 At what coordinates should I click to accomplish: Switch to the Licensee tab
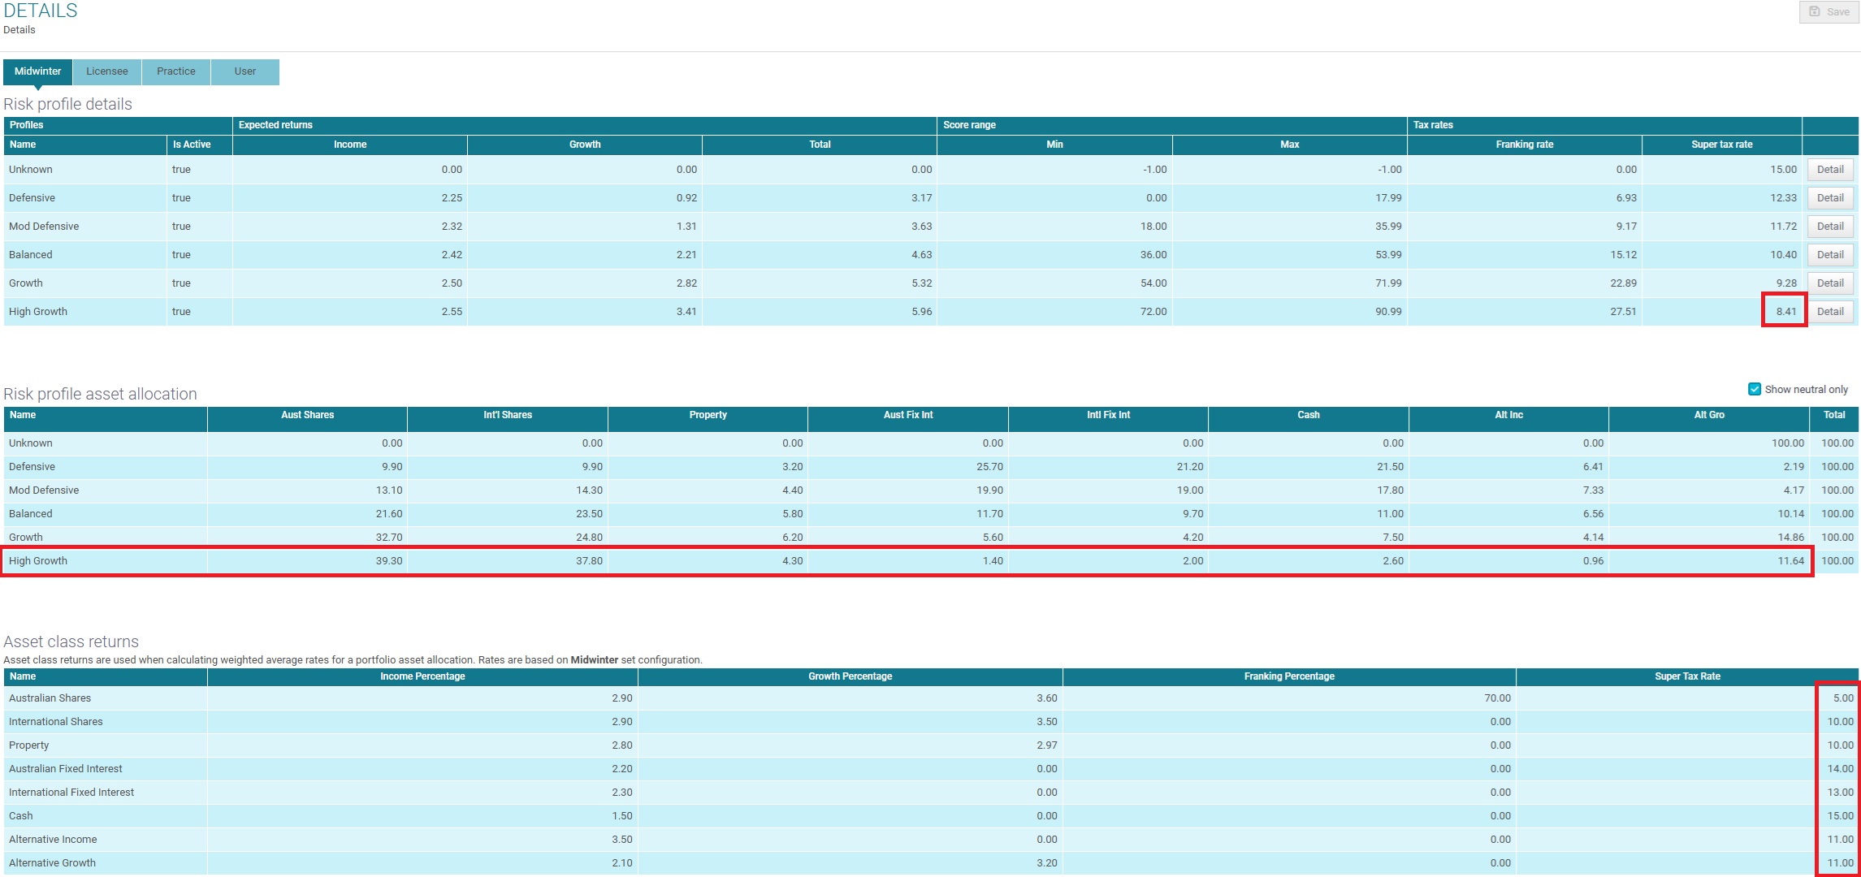coord(107,71)
